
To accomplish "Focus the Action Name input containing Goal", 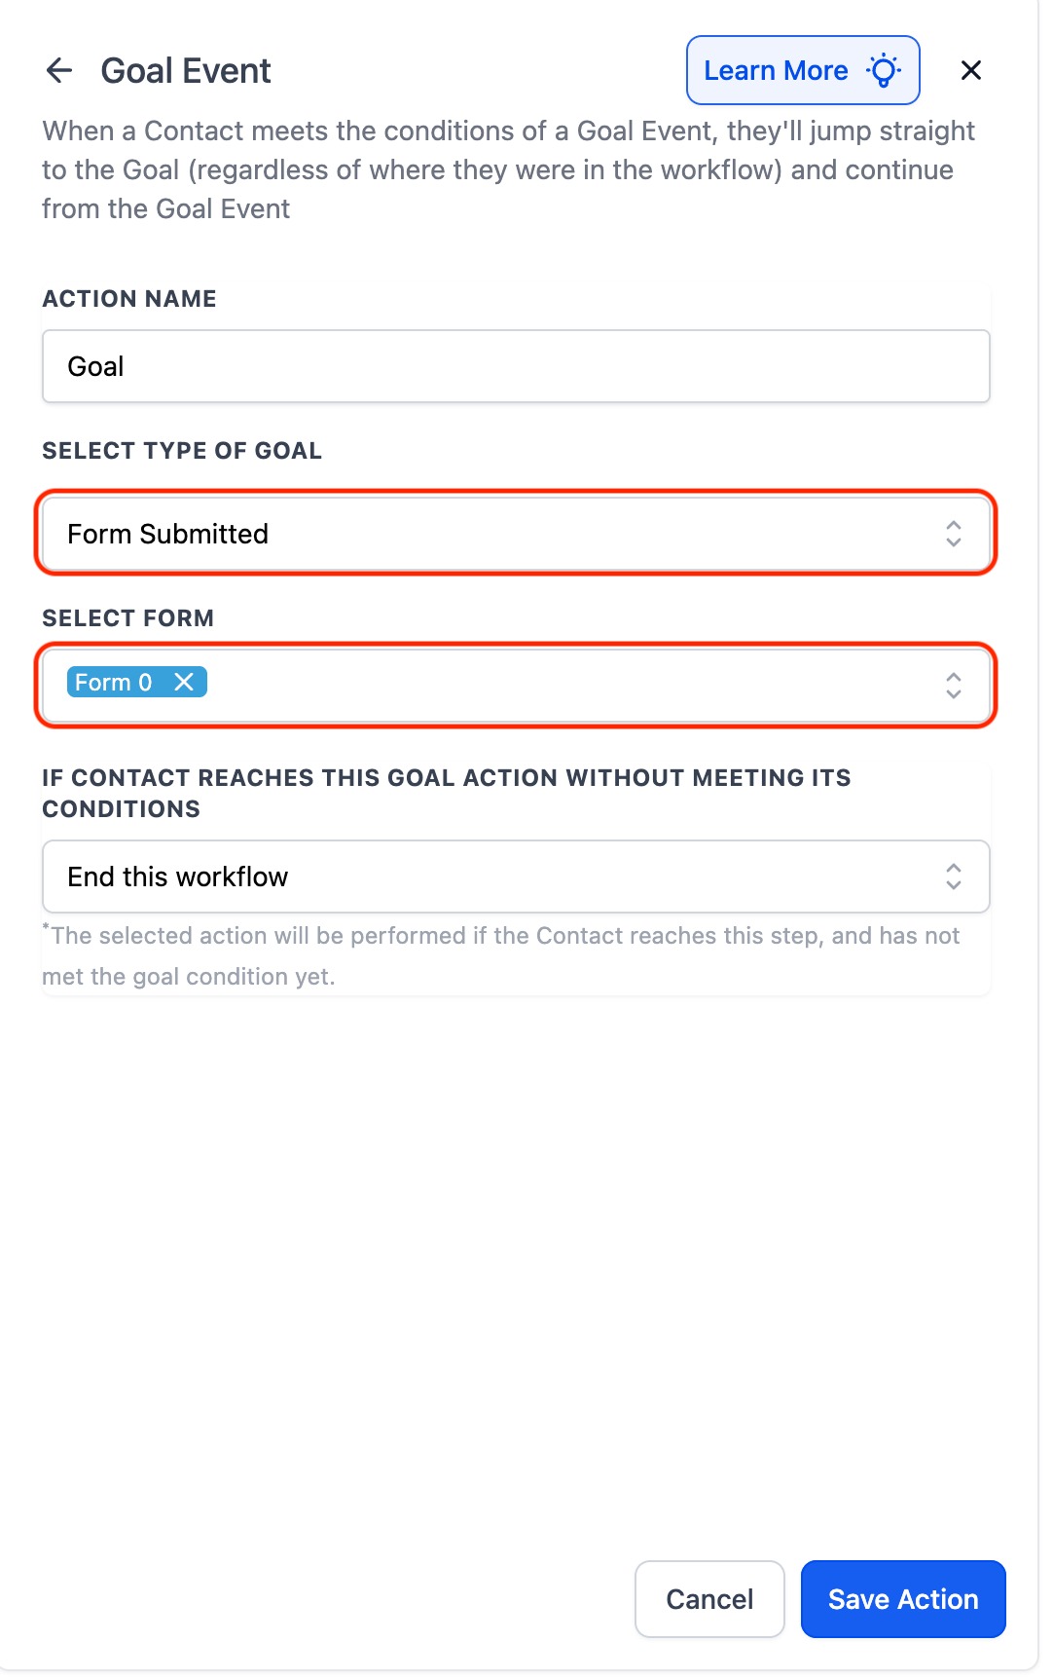I will tap(516, 366).
